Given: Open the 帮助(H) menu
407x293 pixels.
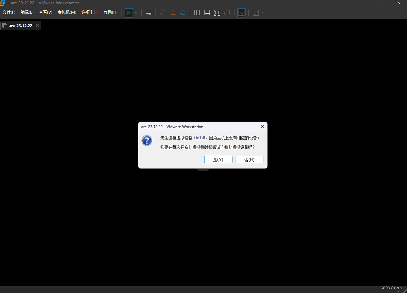Looking at the screenshot, I should 111,12.
